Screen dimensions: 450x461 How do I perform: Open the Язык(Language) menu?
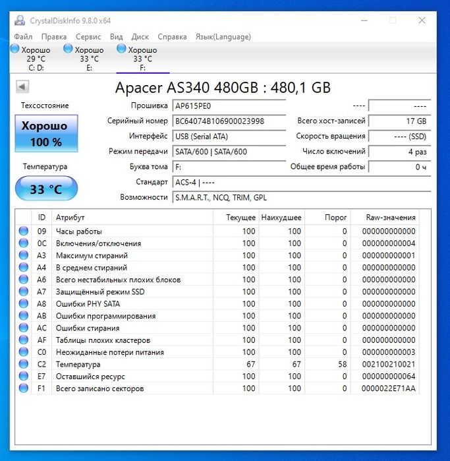[223, 37]
